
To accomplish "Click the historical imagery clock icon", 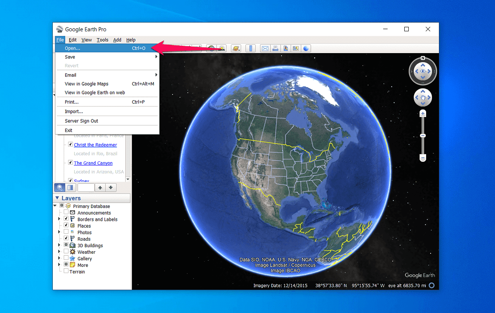I will pos(211,49).
